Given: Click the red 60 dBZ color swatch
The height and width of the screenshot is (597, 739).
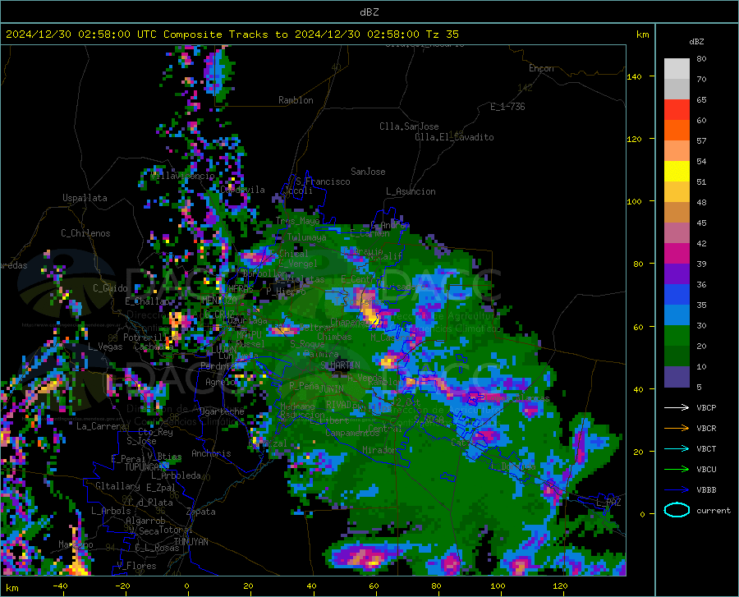Looking at the screenshot, I should [x=677, y=110].
